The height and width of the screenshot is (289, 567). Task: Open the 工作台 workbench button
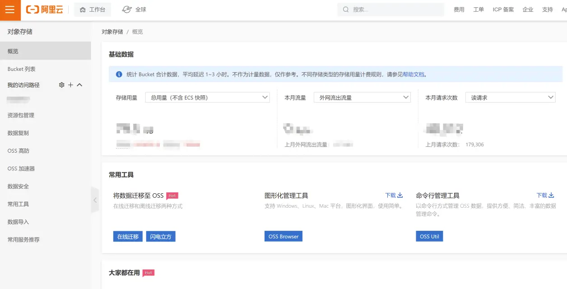tap(93, 9)
